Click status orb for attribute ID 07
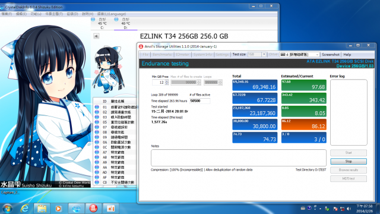This screenshot has height=214, width=380. point(97,127)
